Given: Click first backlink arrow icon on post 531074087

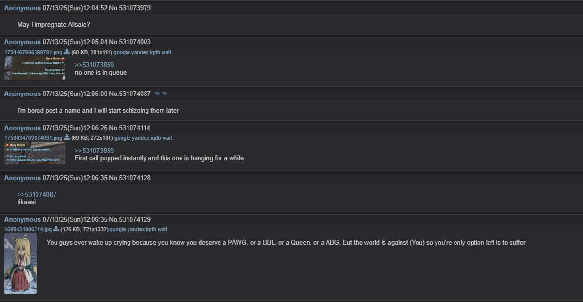Looking at the screenshot, I should coord(157,94).
